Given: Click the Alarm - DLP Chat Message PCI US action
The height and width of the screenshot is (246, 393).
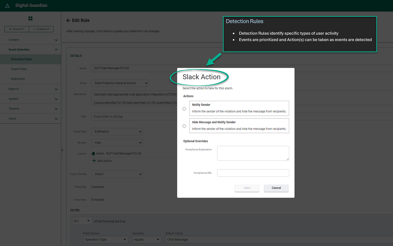Looking at the screenshot, I should point(119,154).
